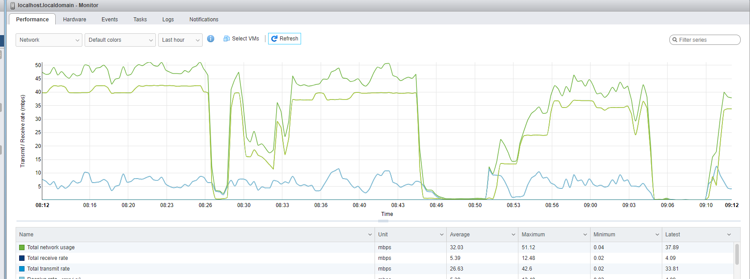This screenshot has height=279, width=750.
Task: Switch to the Notifications tab
Action: pyautogui.click(x=204, y=20)
